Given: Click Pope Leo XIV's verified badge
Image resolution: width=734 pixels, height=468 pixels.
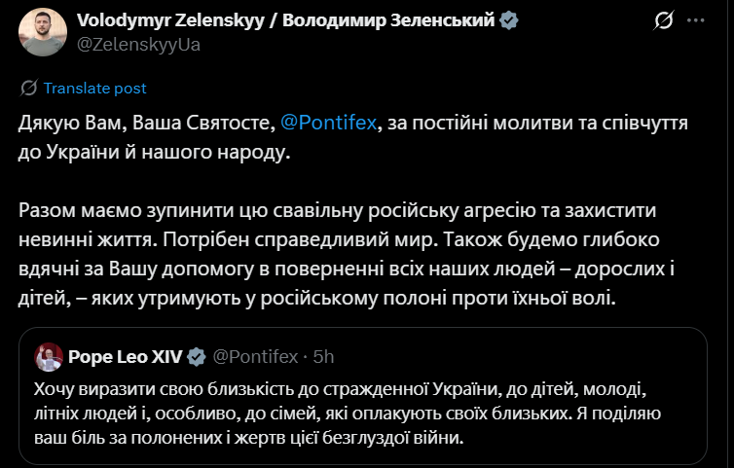Looking at the screenshot, I should coord(196,357).
